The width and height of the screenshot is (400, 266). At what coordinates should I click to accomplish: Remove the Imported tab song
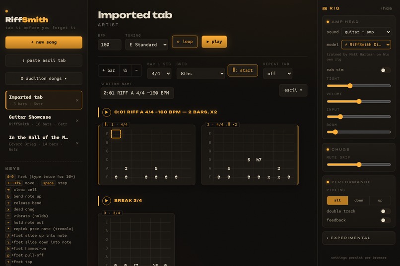pyautogui.click(x=77, y=100)
